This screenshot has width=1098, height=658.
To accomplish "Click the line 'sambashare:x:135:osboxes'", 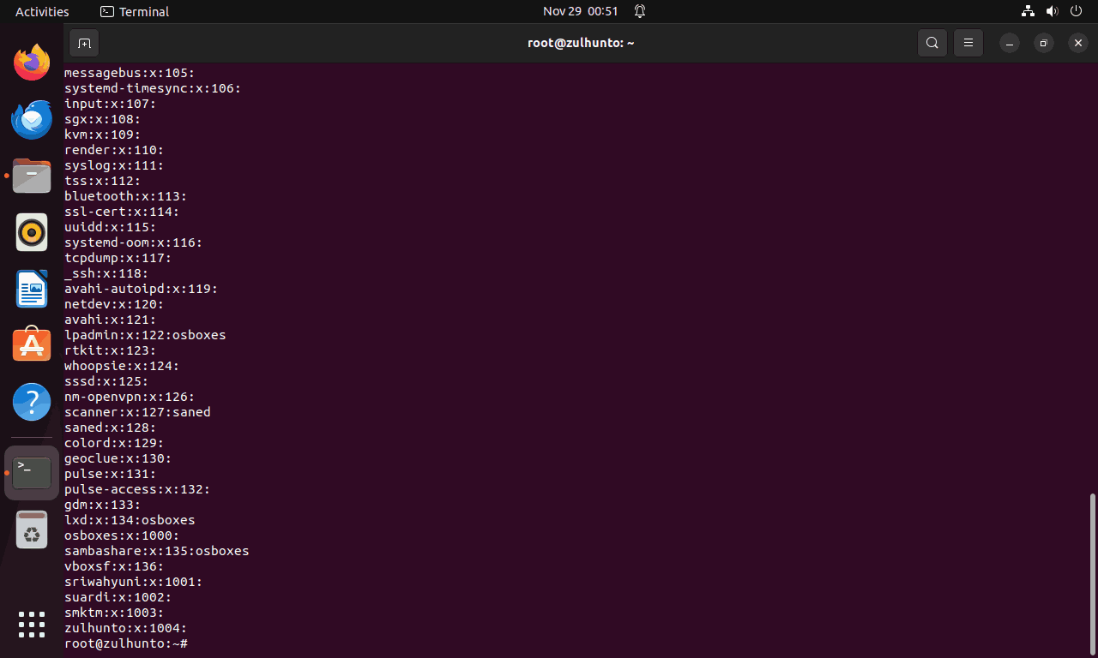I will [157, 551].
